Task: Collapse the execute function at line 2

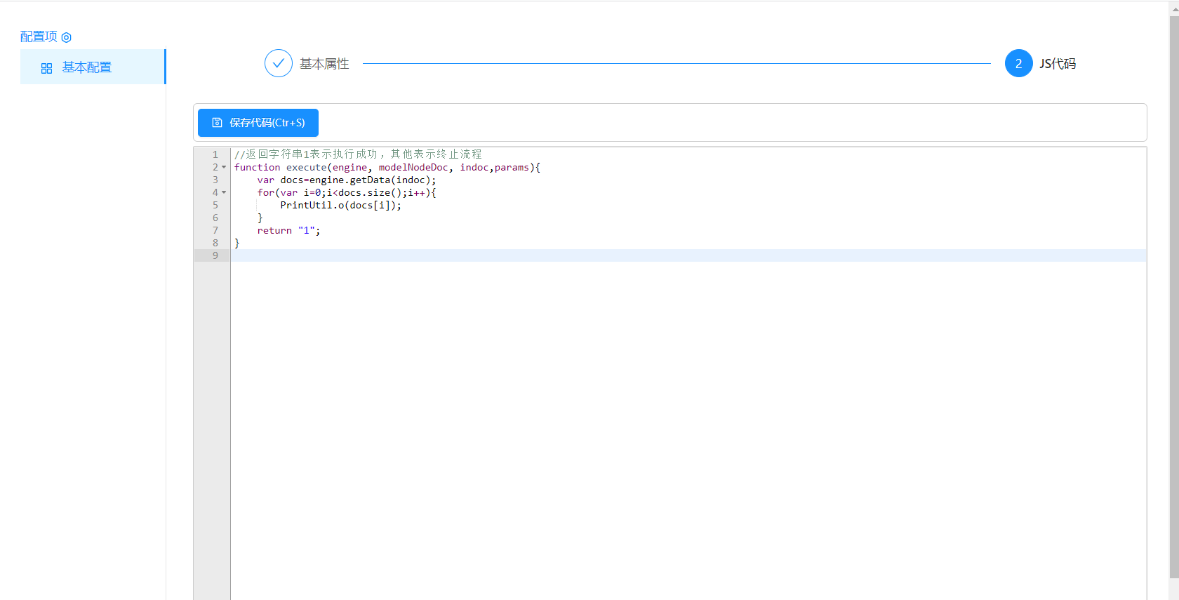Action: coord(224,167)
